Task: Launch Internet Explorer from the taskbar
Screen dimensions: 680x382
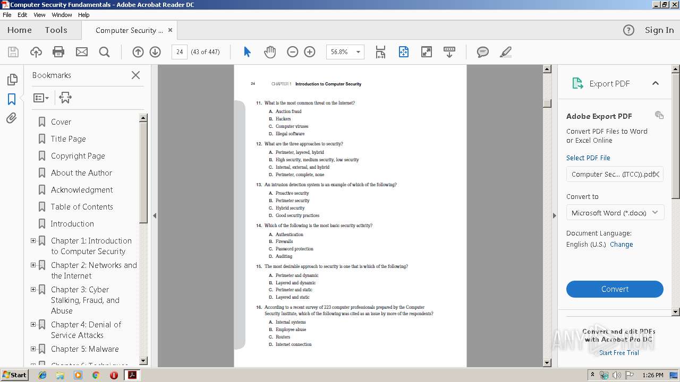Action: 42,375
